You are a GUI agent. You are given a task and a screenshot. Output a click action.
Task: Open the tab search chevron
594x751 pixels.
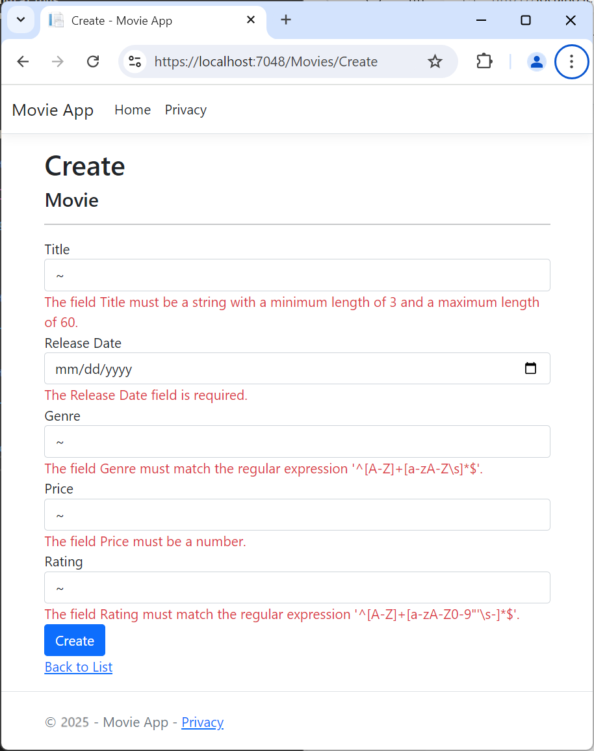point(20,20)
